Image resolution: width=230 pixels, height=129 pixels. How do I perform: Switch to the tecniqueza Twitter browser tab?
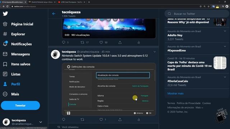pyautogui.click(x=13, y=2)
